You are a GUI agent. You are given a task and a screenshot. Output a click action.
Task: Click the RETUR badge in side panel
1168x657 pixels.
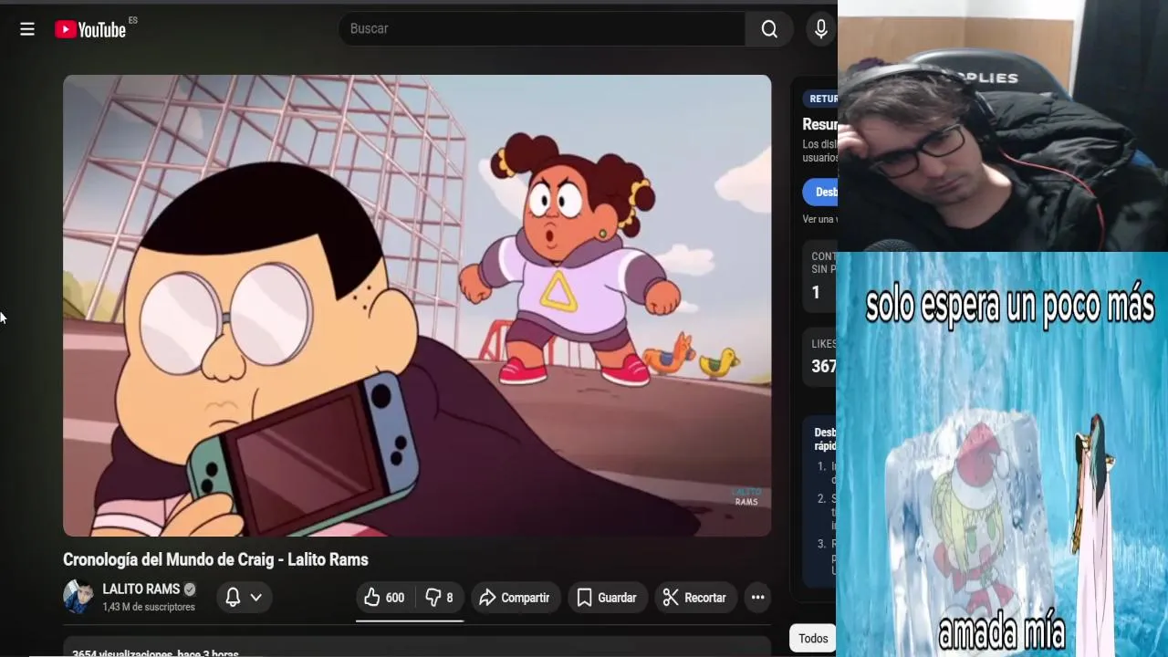[x=820, y=99]
